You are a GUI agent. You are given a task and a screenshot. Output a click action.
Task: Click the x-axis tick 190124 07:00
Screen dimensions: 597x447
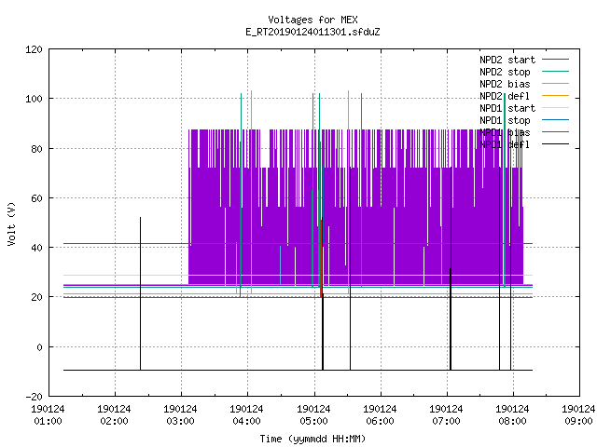(446, 415)
